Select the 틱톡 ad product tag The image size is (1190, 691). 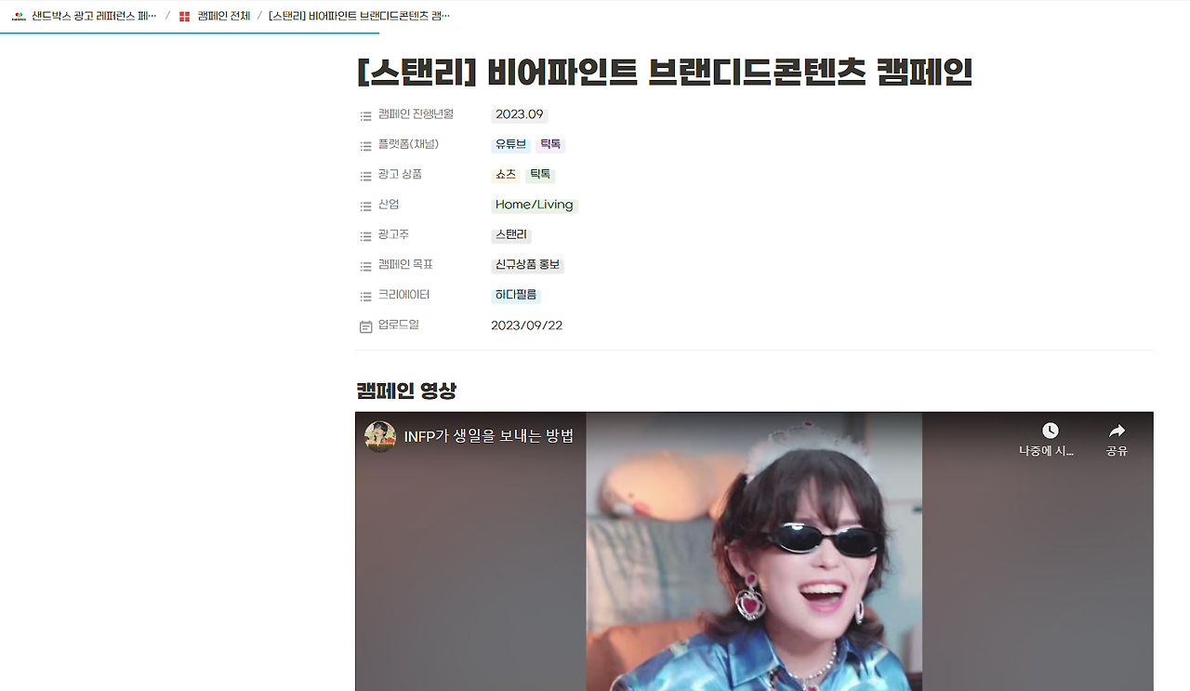[540, 174]
